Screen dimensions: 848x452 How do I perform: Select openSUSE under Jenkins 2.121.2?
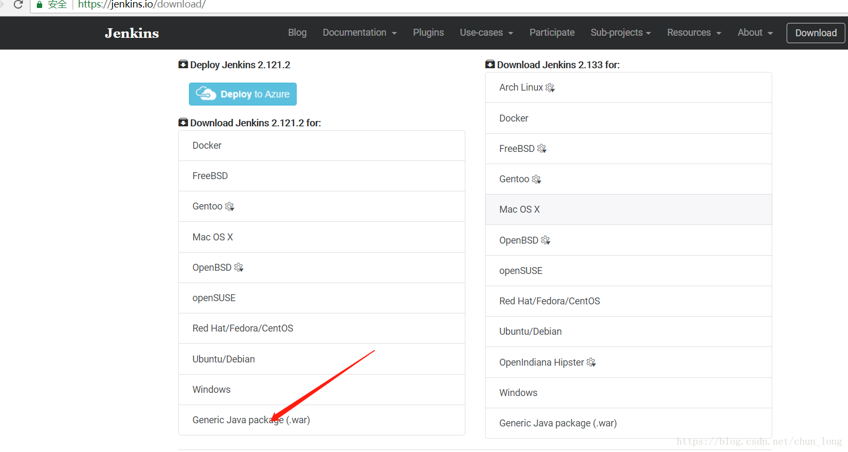(322, 298)
